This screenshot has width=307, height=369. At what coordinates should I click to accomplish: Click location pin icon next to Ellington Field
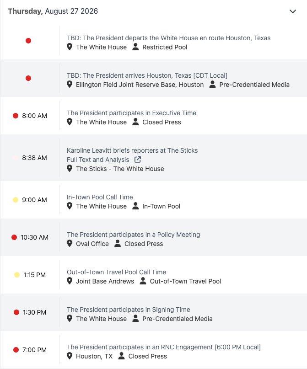click(70, 84)
